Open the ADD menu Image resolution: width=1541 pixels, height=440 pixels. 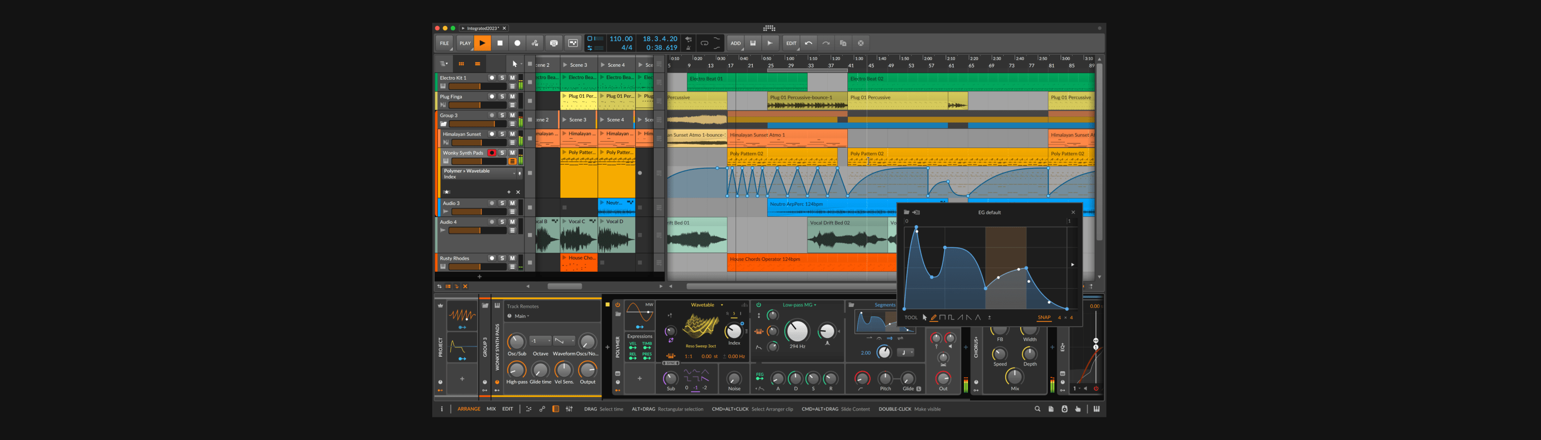[736, 43]
